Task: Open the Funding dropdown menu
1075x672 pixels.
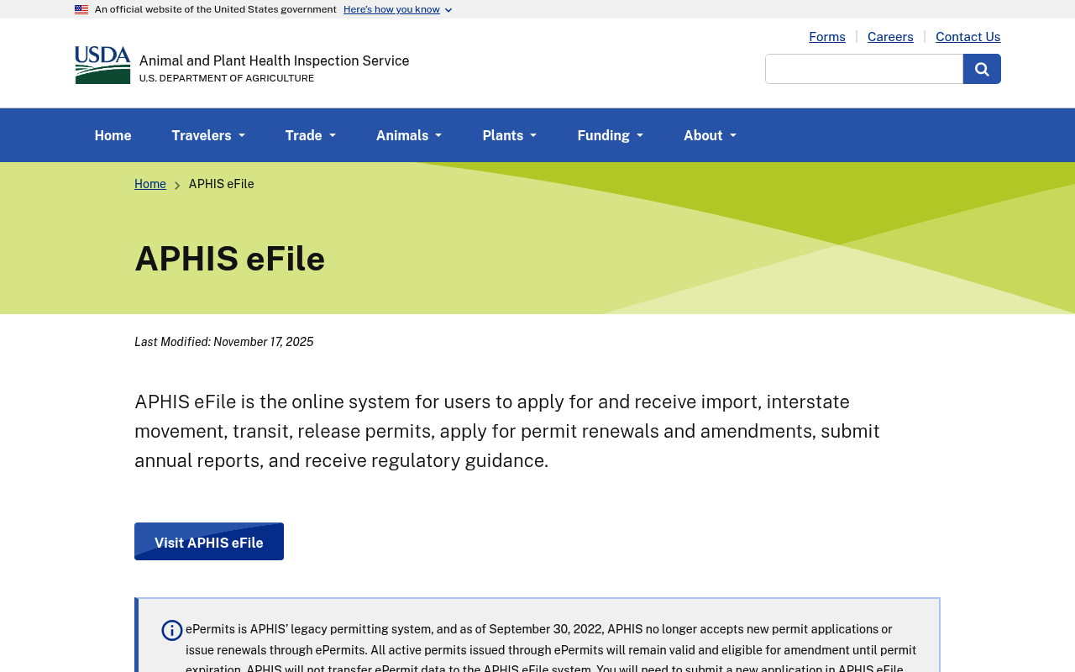Action: pos(611,135)
